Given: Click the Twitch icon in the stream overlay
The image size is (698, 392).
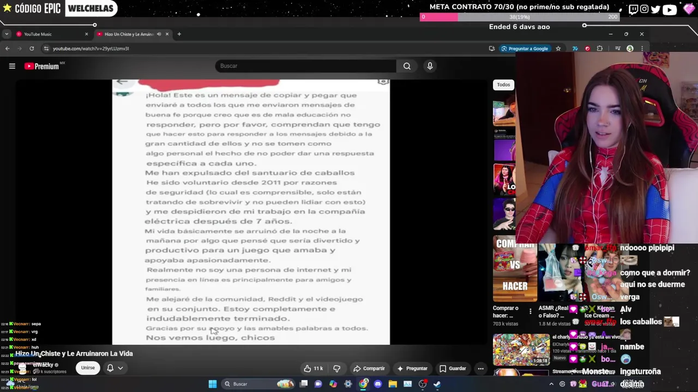Looking at the screenshot, I should point(633,9).
